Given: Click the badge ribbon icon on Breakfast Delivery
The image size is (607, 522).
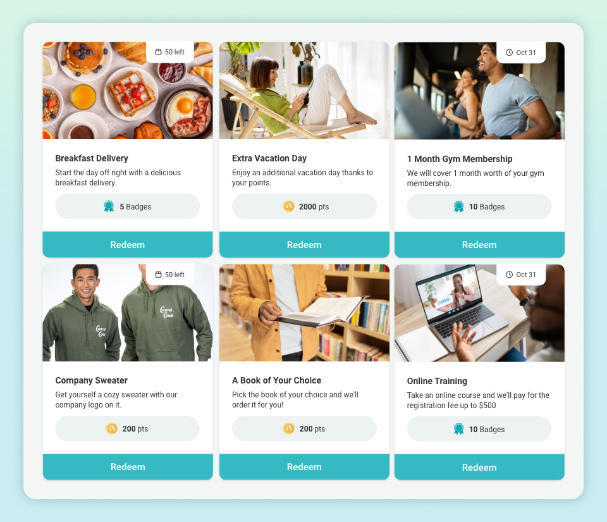Looking at the screenshot, I should point(109,206).
